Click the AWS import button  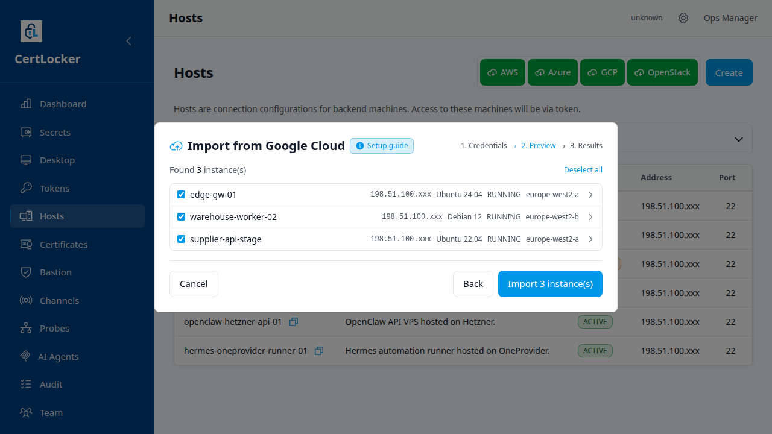tap(503, 72)
